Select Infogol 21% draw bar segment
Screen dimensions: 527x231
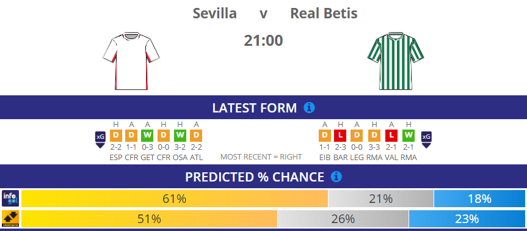coord(381,199)
